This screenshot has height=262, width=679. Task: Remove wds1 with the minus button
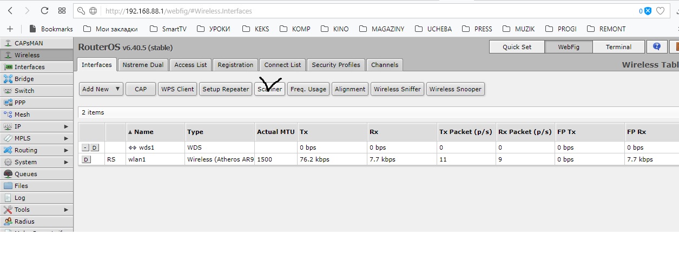85,147
